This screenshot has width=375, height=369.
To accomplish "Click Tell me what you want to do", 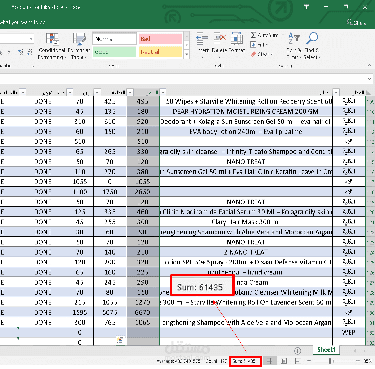I will coord(23,22).
